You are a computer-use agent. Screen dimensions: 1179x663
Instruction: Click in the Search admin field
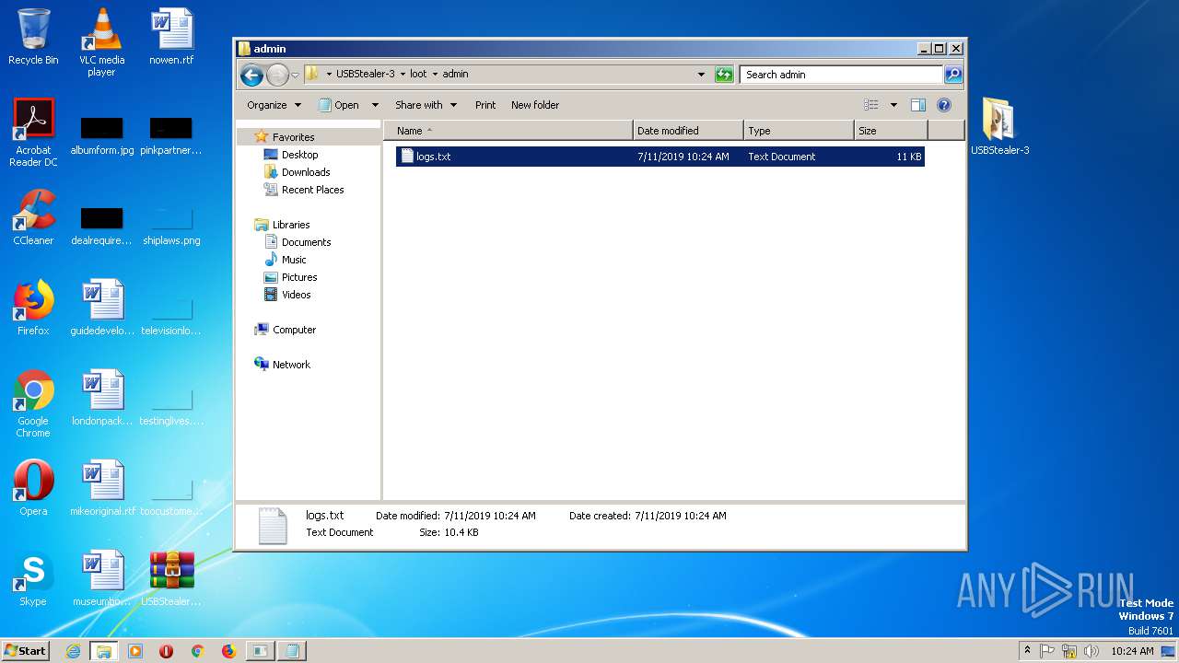coord(842,75)
